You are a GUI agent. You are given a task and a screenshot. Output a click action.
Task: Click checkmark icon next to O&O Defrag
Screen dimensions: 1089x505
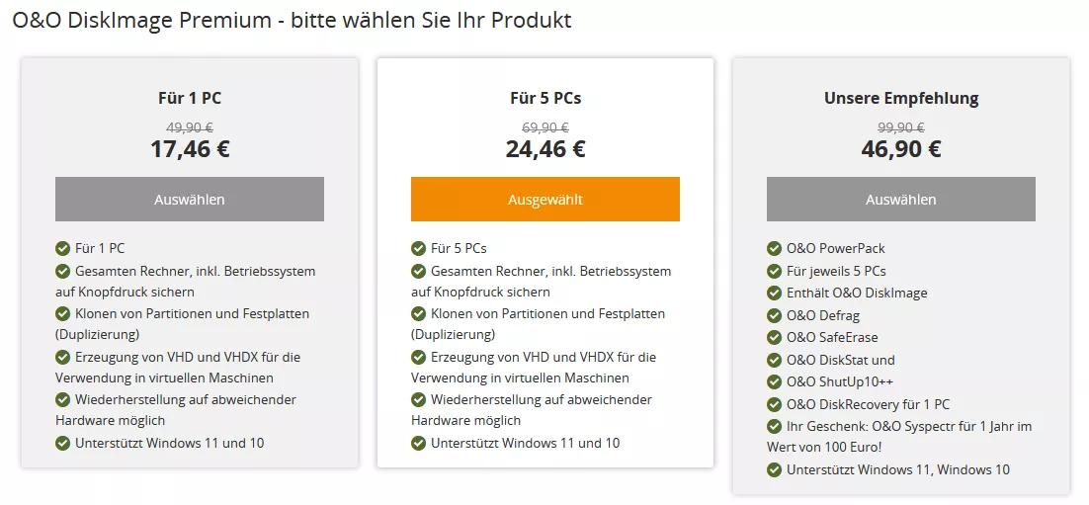[x=775, y=315]
